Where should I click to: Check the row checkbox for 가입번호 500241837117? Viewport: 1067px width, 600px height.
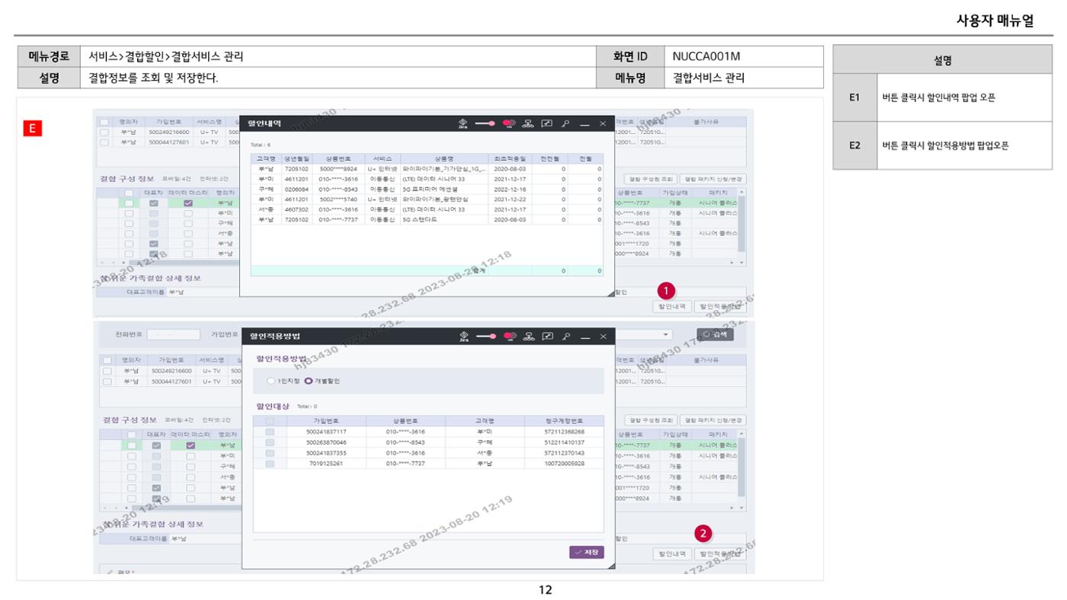pyautogui.click(x=270, y=432)
